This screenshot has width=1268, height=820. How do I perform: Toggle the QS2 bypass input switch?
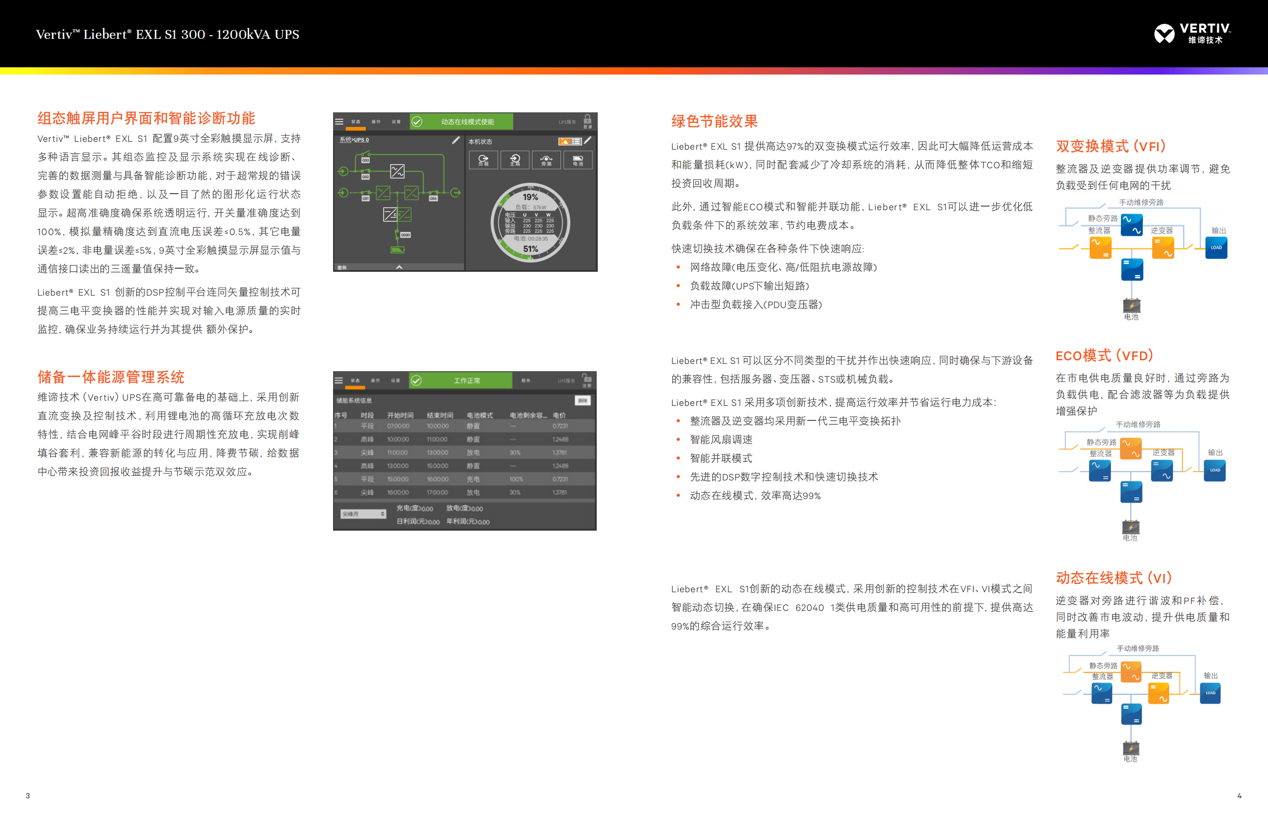366,174
